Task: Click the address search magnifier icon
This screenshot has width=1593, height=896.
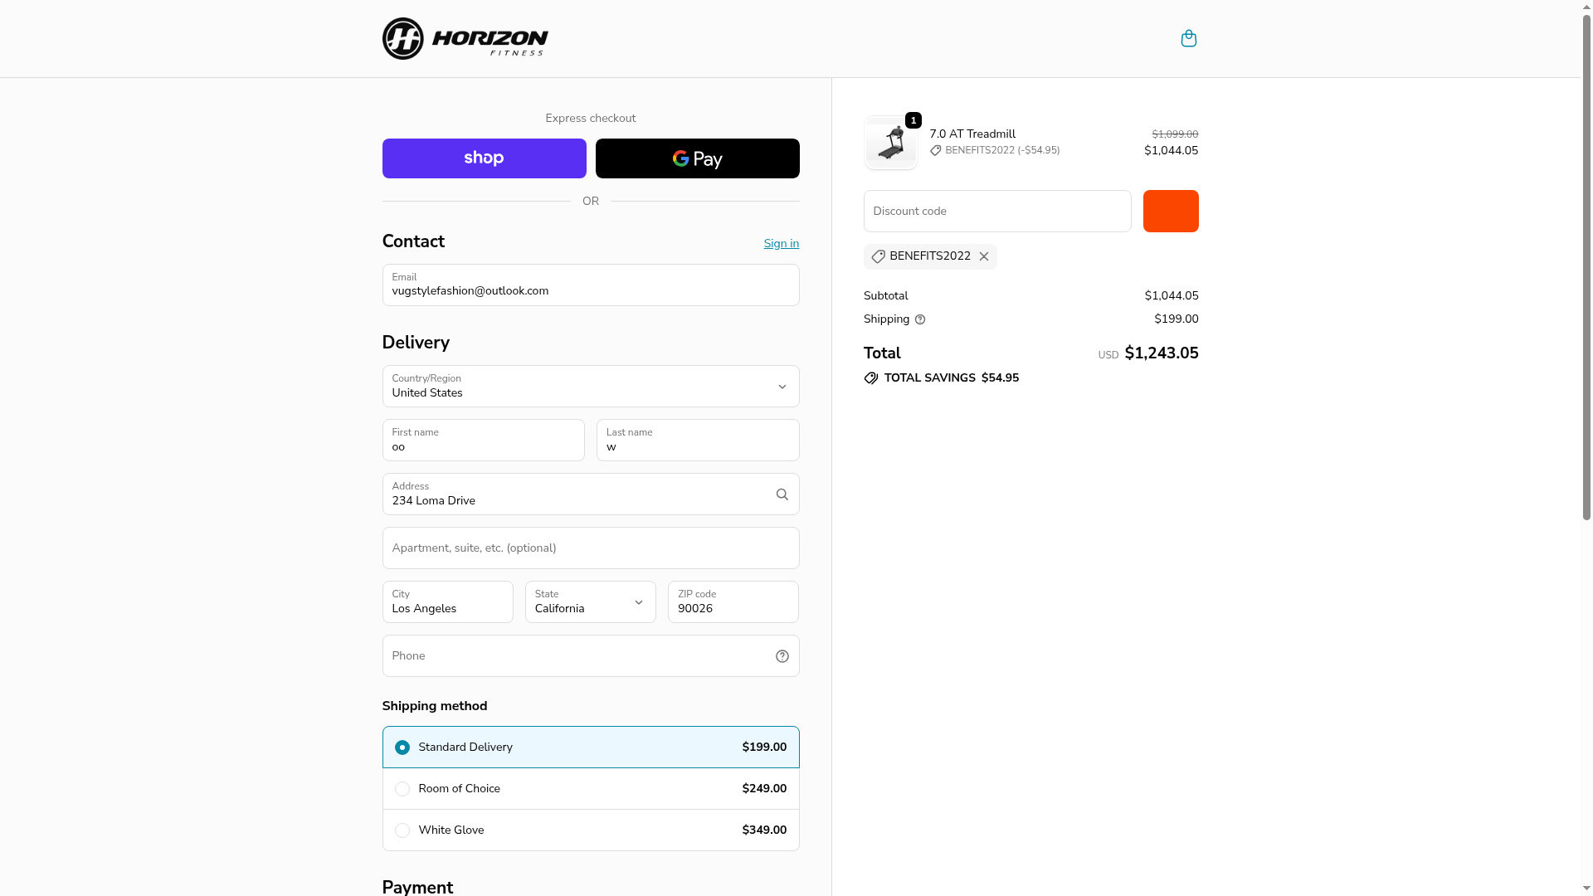Action: tap(782, 494)
